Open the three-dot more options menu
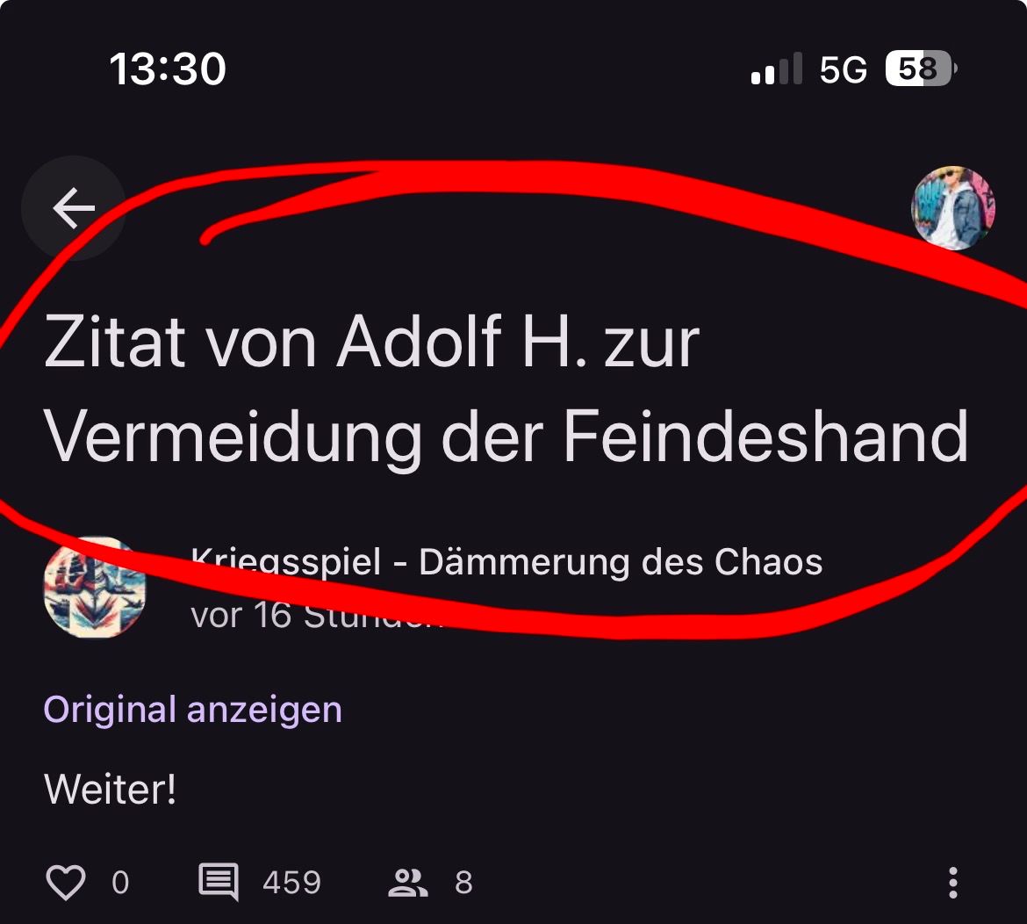Screen dimensions: 1027x924 click(x=953, y=882)
